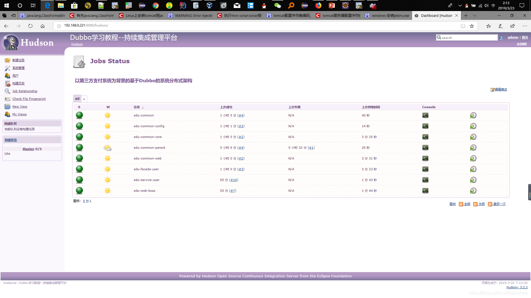Sort by 上次失败 column header

tap(294, 107)
